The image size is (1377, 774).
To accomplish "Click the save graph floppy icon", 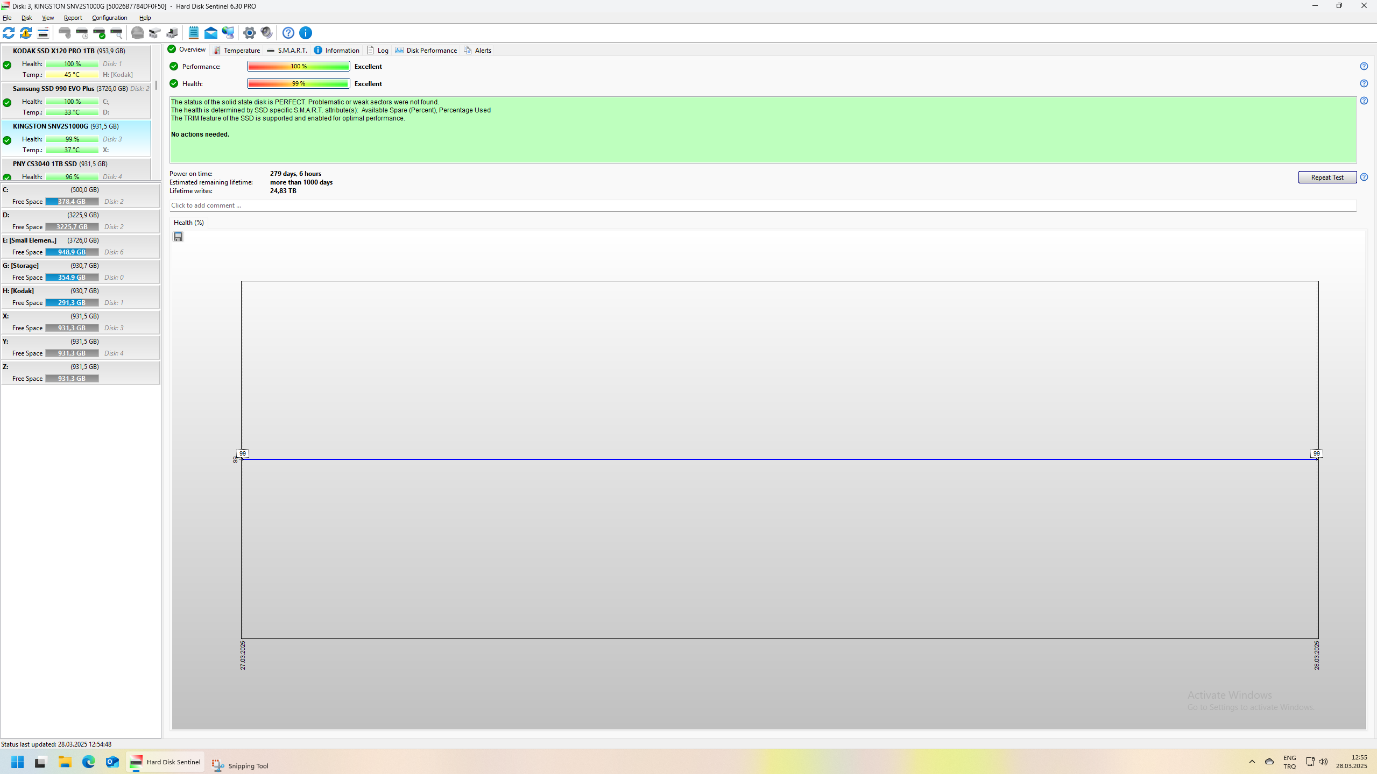I will 178,237.
